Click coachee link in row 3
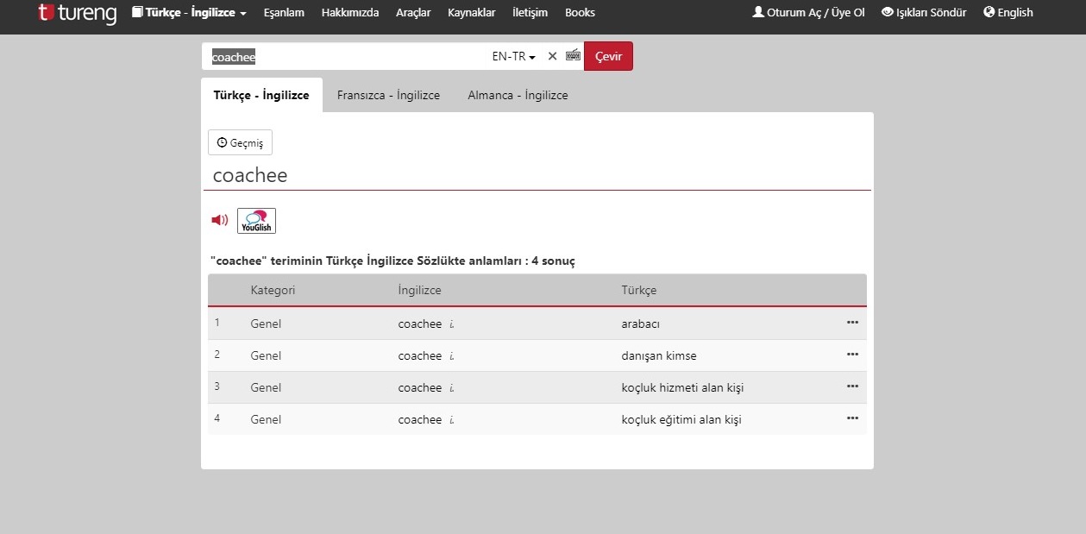This screenshot has height=534, width=1086. click(x=419, y=387)
